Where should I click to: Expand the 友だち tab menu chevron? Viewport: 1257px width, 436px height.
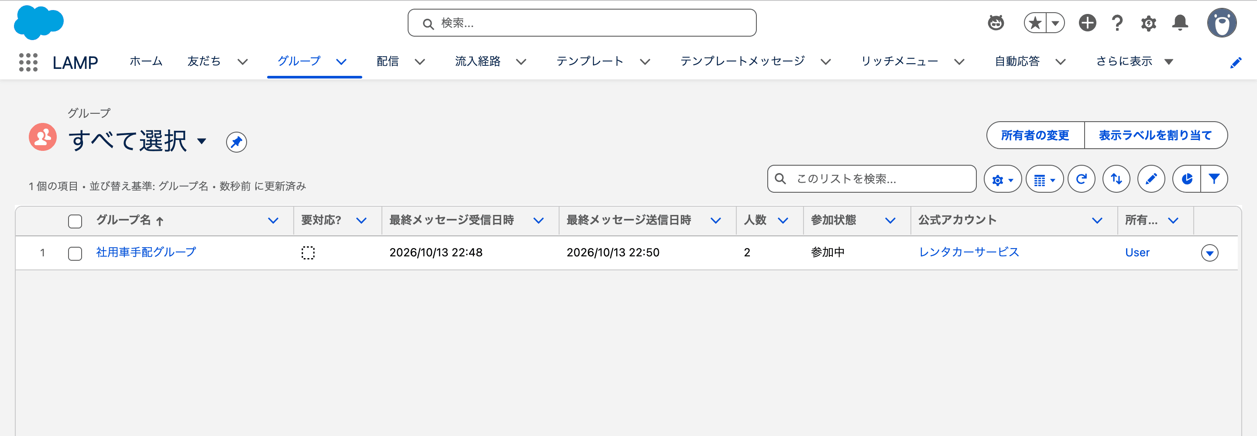(x=243, y=62)
